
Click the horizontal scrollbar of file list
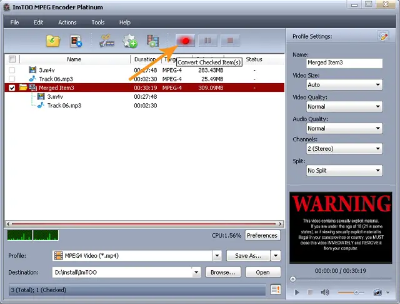(x=144, y=224)
